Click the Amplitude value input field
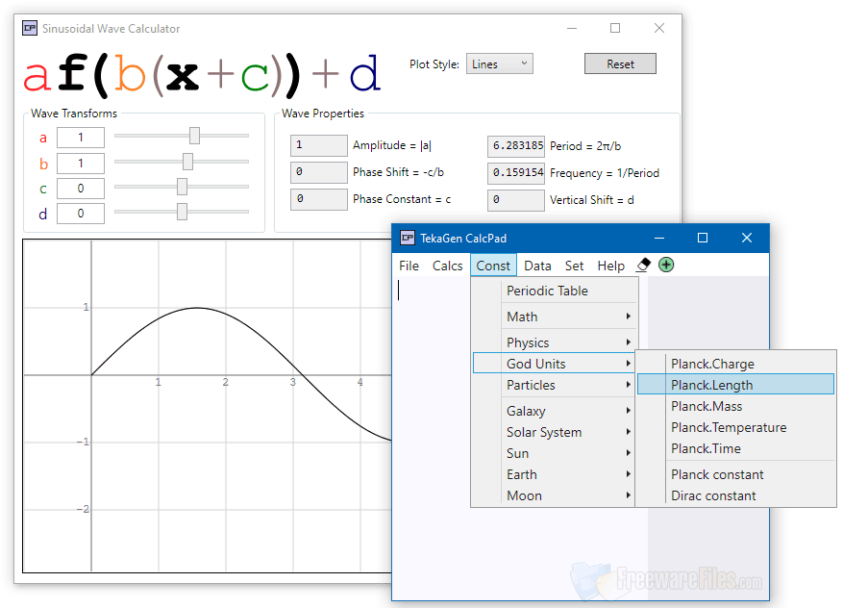This screenshot has height=608, width=843. [x=317, y=146]
